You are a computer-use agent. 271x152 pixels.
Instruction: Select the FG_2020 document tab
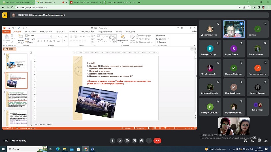click(x=9, y=49)
